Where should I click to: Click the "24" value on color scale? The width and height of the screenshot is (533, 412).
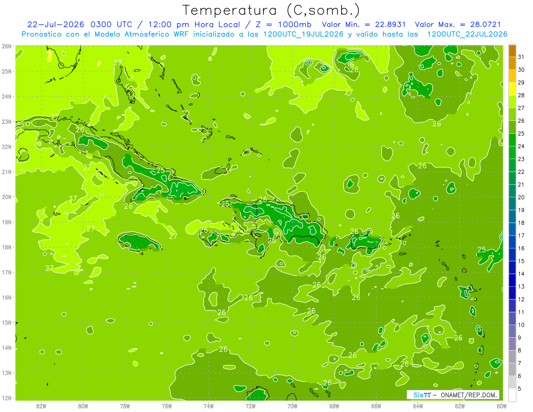[x=521, y=146]
